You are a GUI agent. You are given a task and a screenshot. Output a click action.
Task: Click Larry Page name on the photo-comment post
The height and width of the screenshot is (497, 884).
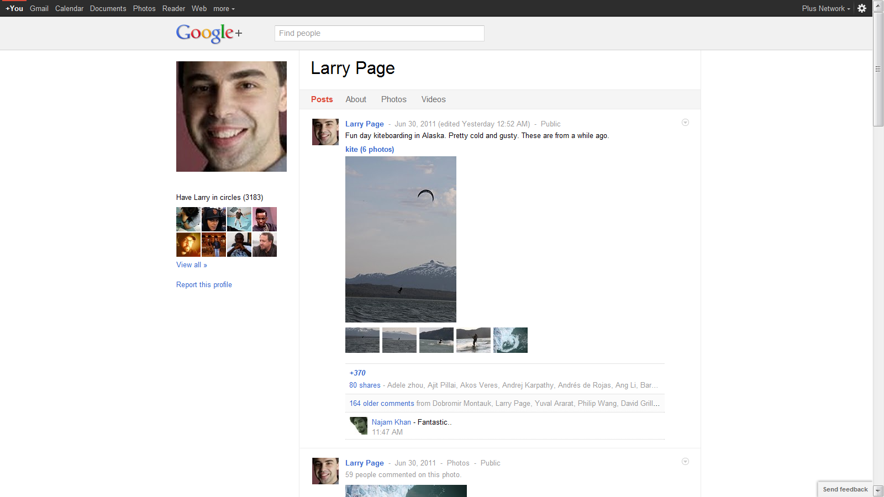(365, 463)
